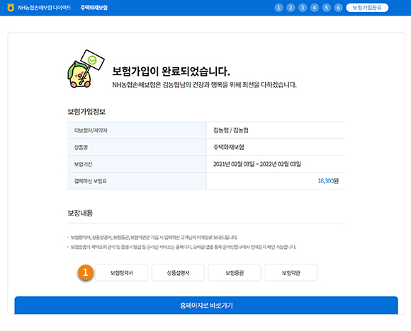Click the 김농협 / 김농협 value cell
The height and width of the screenshot is (331, 411).
click(276, 130)
